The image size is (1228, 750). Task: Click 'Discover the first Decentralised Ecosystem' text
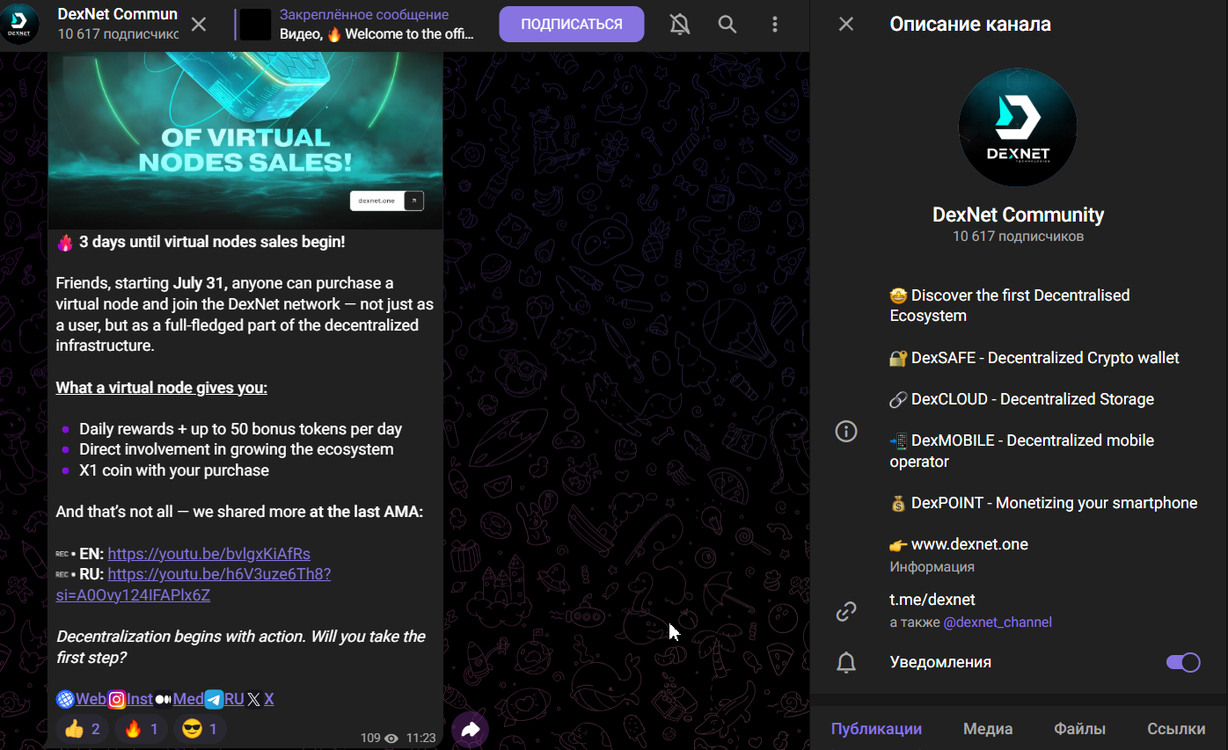[1010, 305]
